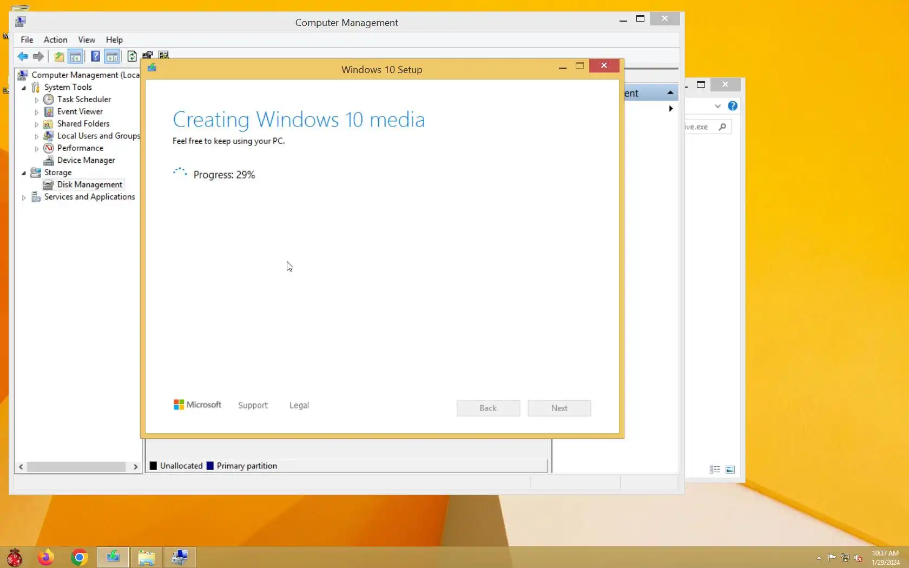Expand the Shared Folders node
Image resolution: width=909 pixels, height=568 pixels.
pyautogui.click(x=37, y=124)
